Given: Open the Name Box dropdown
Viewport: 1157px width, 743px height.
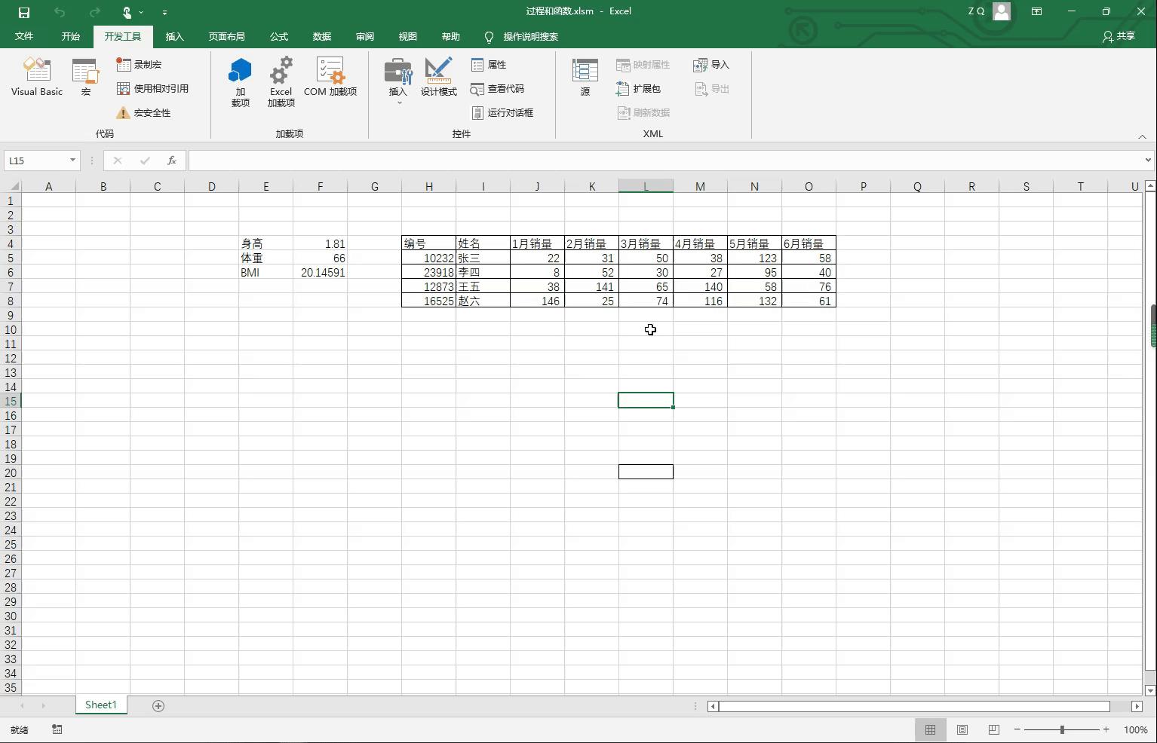Looking at the screenshot, I should pos(72,161).
